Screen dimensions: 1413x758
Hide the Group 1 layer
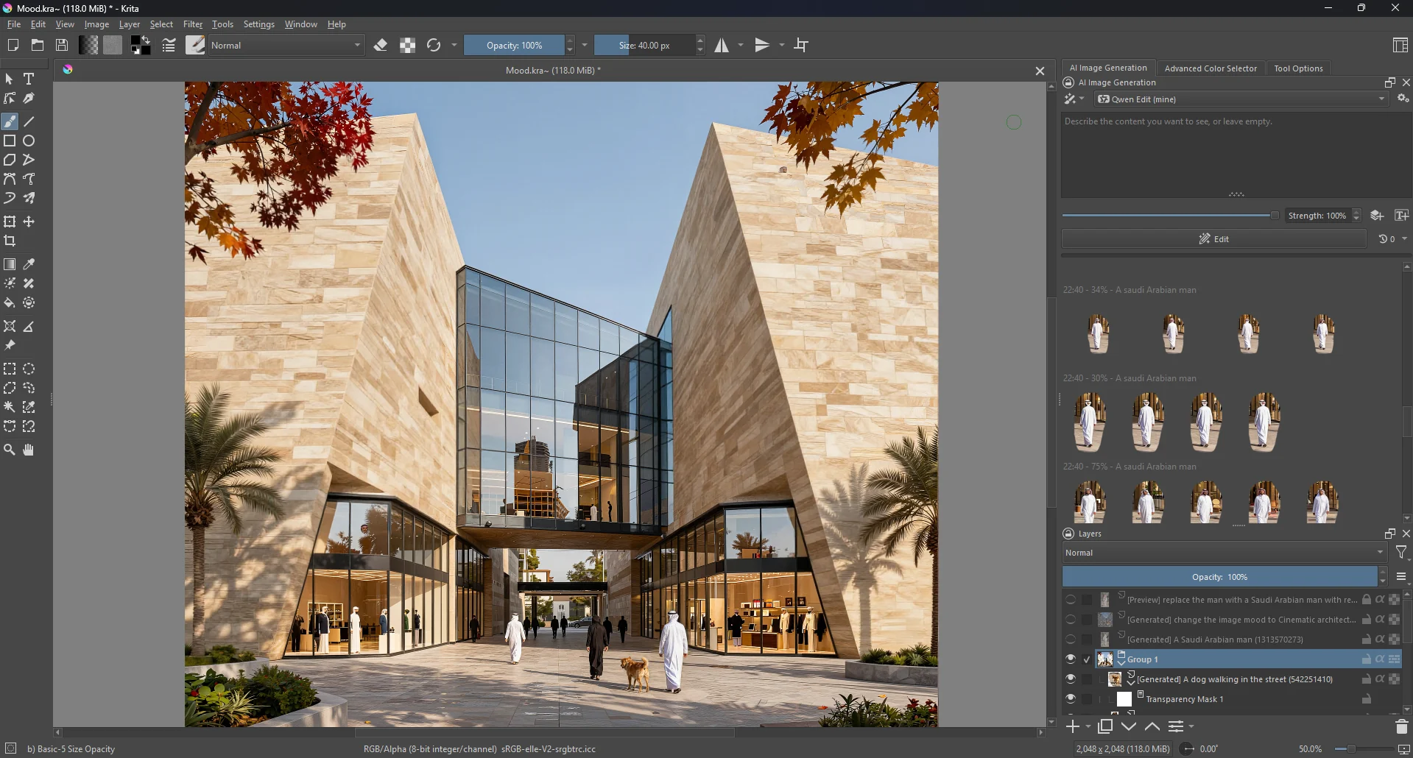1070,659
